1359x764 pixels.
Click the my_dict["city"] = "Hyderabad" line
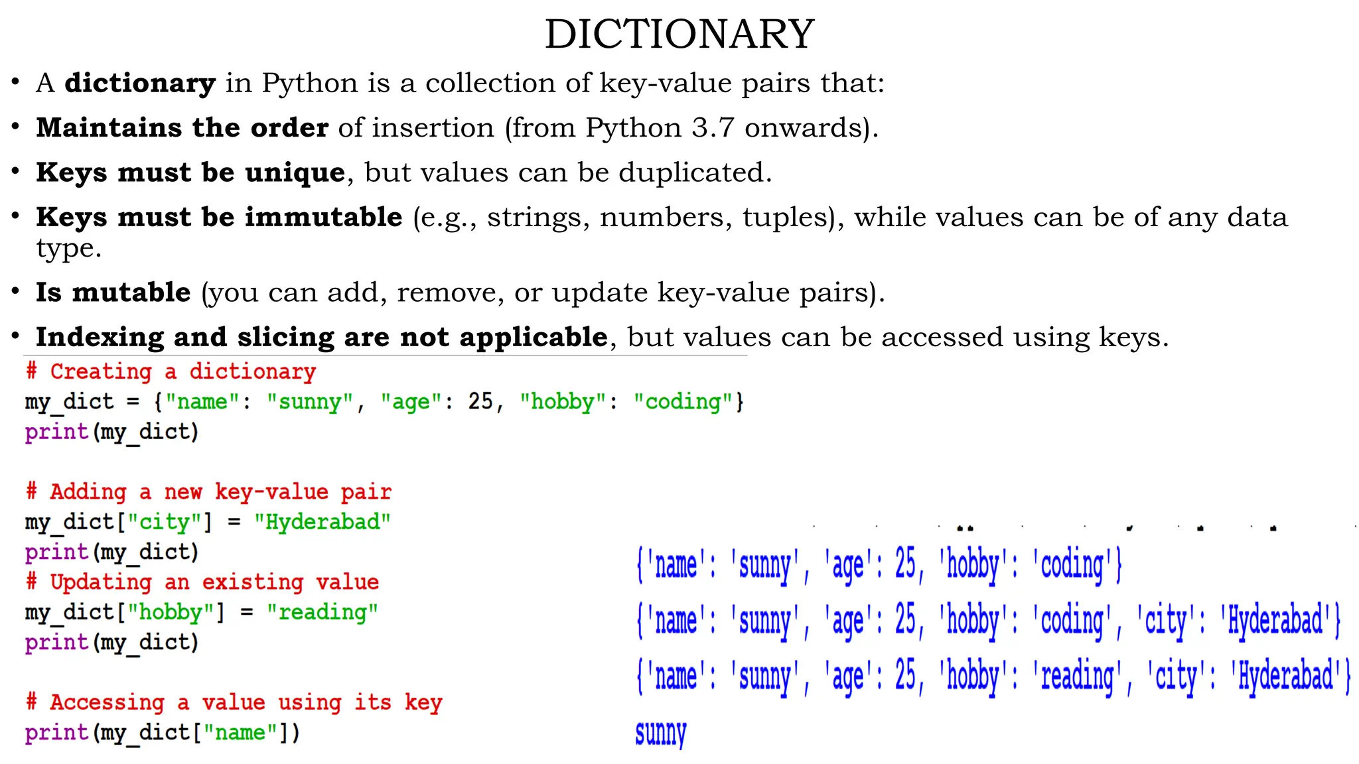click(x=208, y=522)
